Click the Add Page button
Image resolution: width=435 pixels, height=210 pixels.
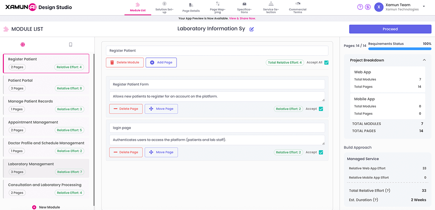pyautogui.click(x=161, y=62)
